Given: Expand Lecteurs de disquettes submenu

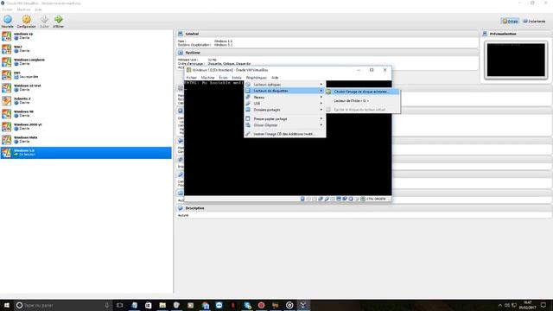Looking at the screenshot, I should (x=284, y=91).
